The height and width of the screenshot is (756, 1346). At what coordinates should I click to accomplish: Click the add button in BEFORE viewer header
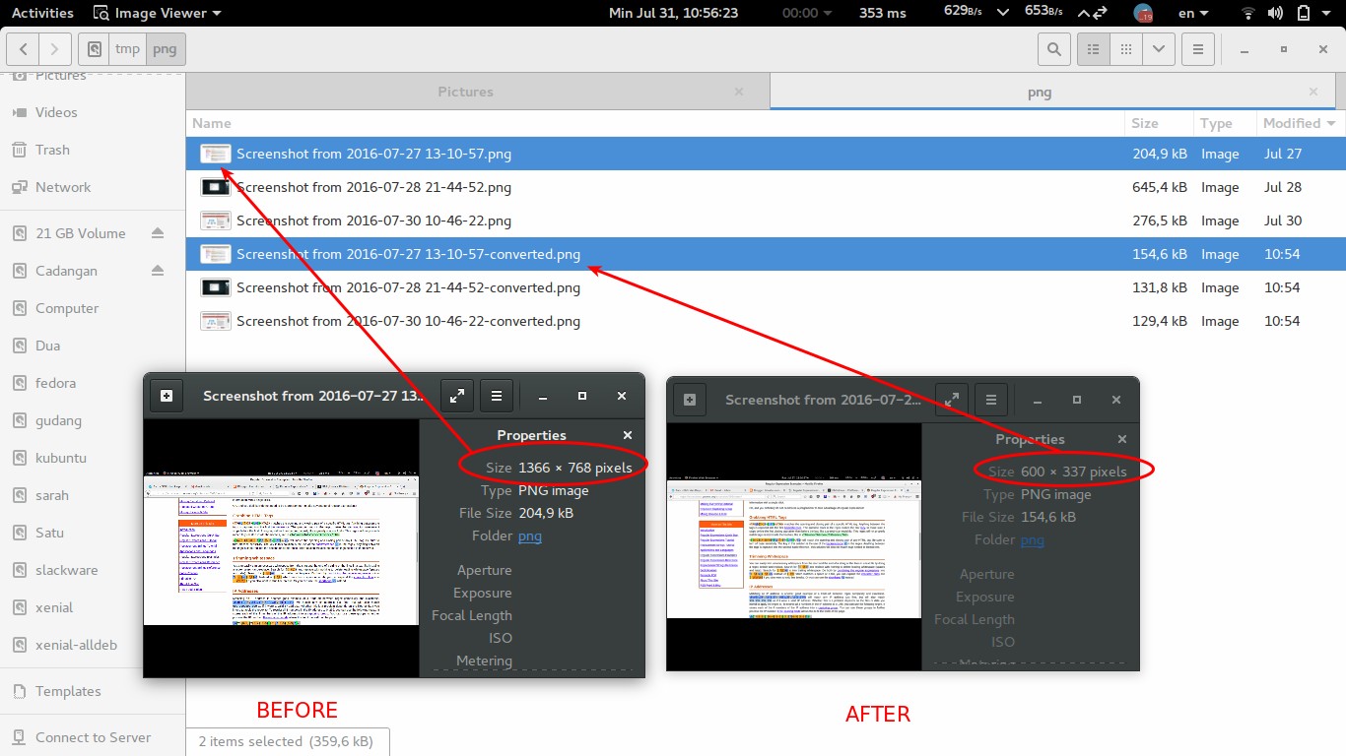click(167, 396)
